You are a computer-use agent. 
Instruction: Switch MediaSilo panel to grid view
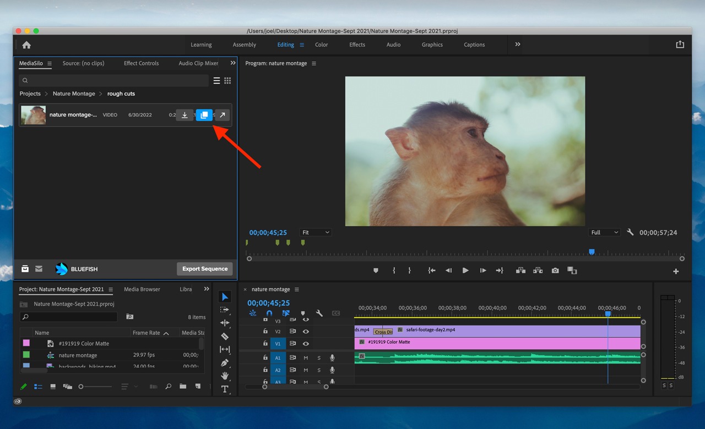tap(227, 80)
